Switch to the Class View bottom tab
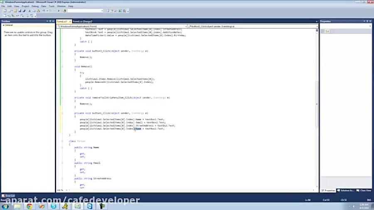 point(364,190)
